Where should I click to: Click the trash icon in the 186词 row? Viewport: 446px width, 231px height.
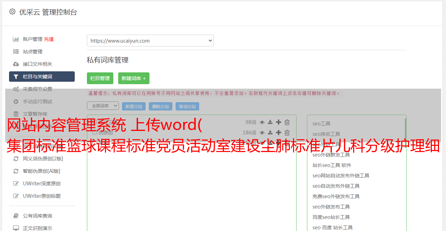[287, 133]
